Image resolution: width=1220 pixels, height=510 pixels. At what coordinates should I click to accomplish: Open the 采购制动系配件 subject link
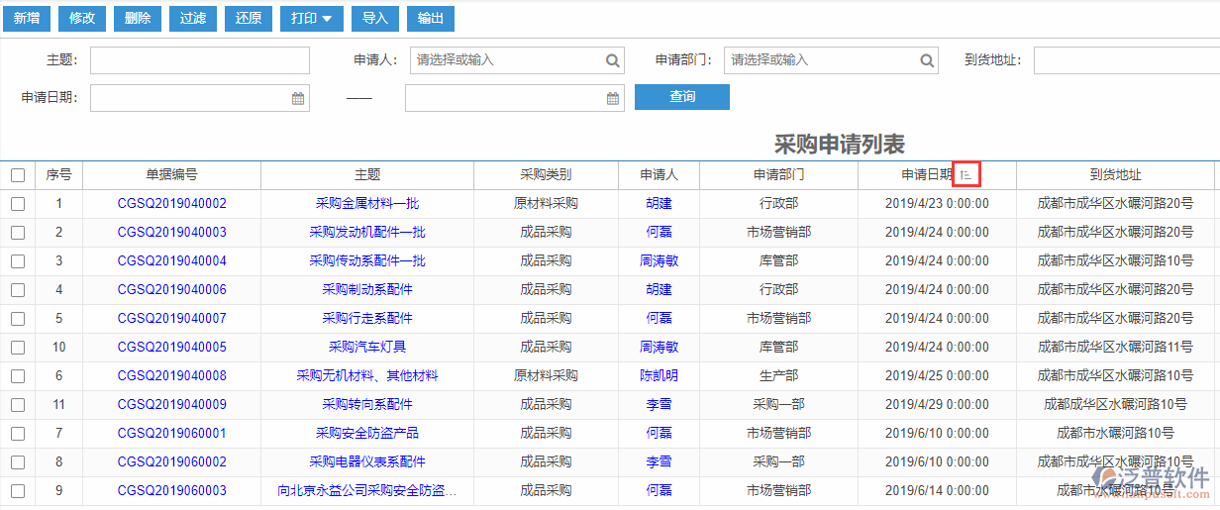[367, 290]
